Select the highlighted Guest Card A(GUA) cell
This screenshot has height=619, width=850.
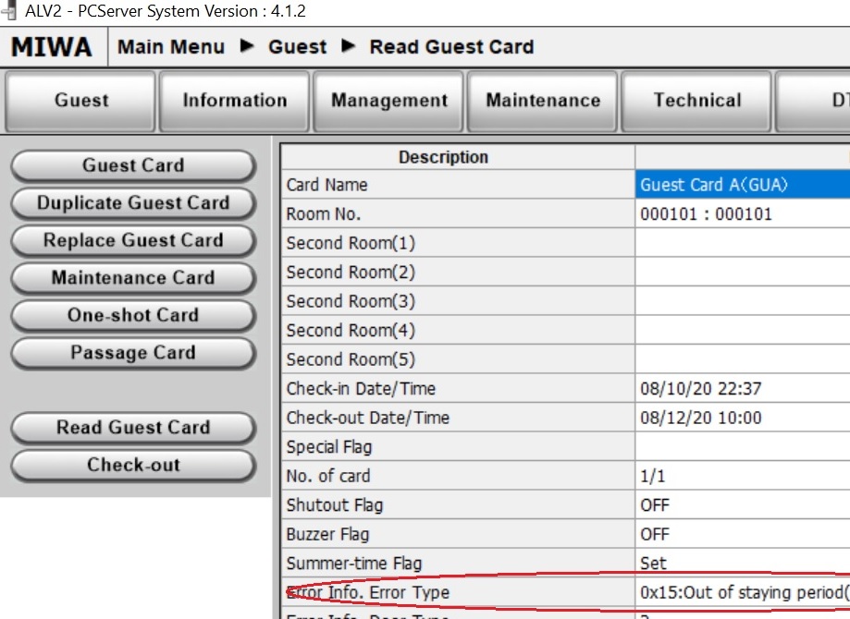coord(742,185)
